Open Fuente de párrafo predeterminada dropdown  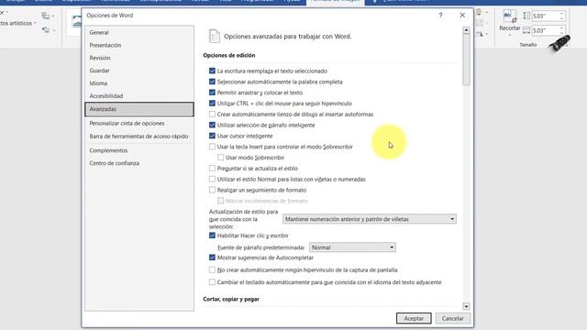(352, 247)
